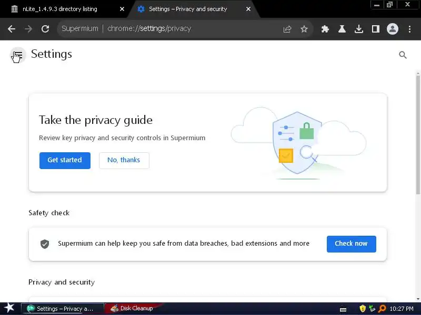This screenshot has height=315, width=421.
Task: Click the No, thanks button
Action: (x=124, y=161)
